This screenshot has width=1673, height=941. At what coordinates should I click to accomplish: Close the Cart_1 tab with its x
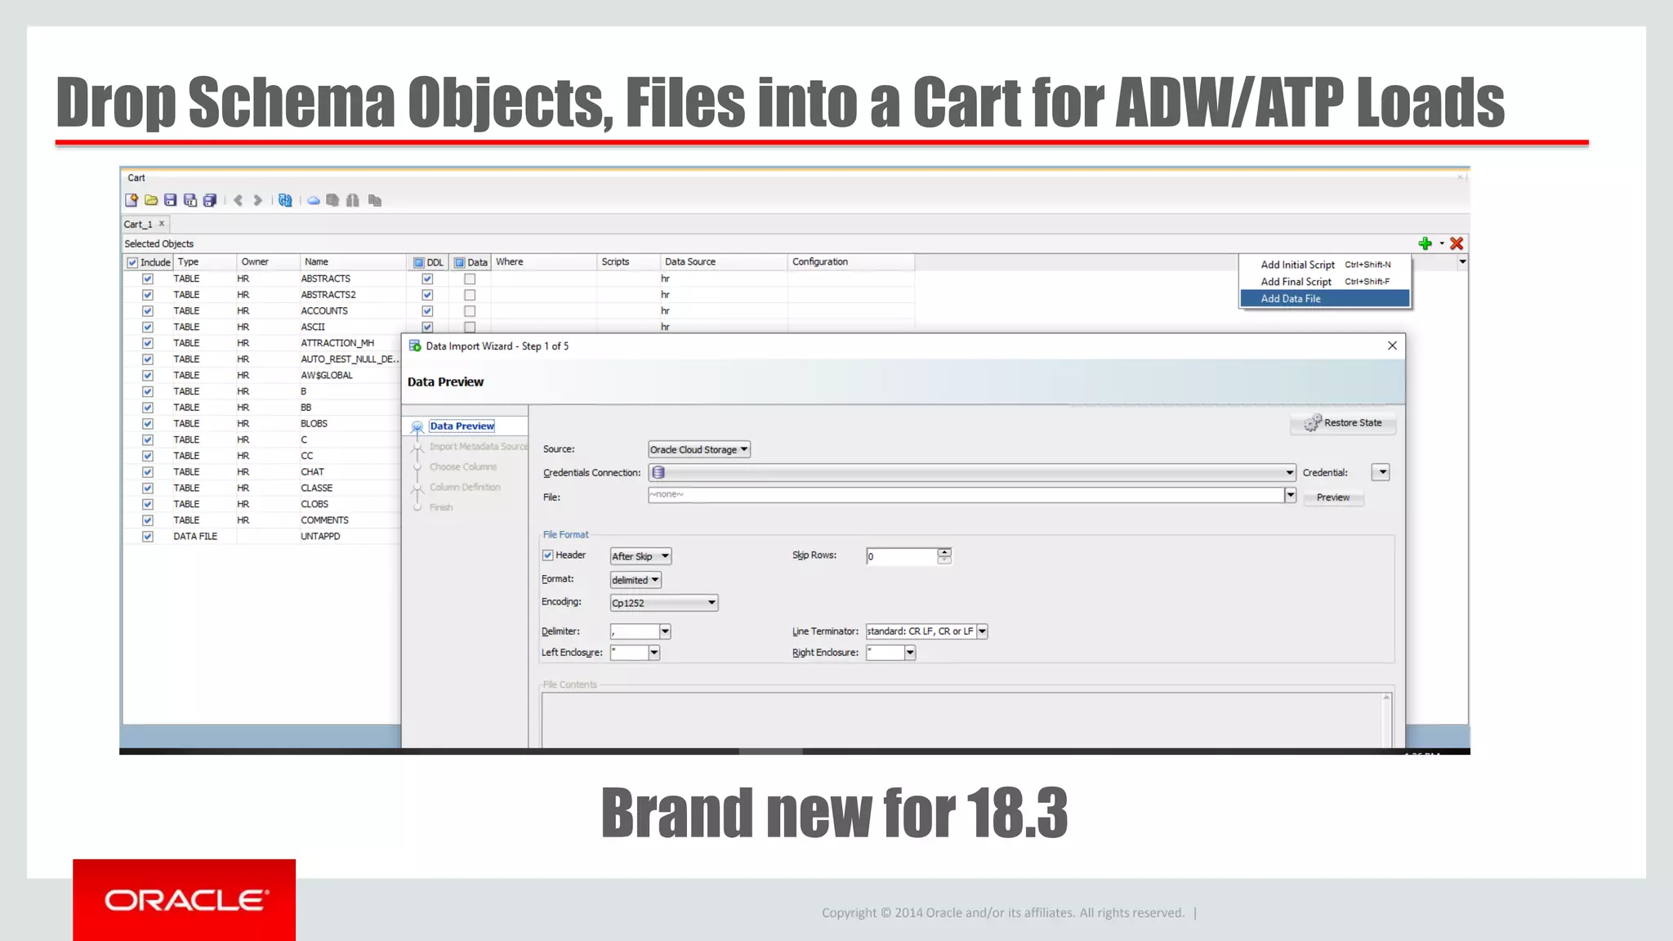(162, 223)
